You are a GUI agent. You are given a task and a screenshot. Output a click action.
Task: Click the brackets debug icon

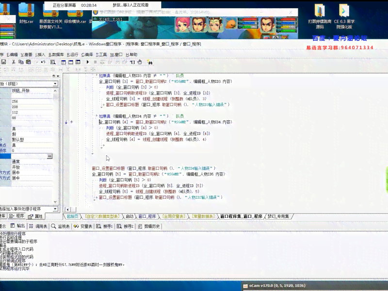(132, 62)
